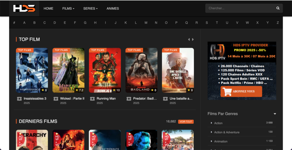292x150 pixels.
Task: Open the Films dropdown menu
Action: (x=68, y=9)
